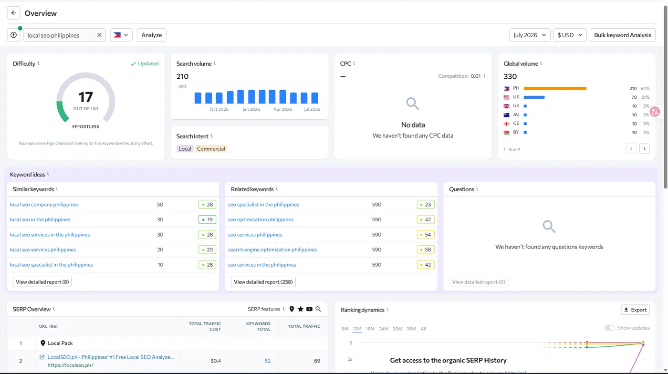Filter SERP features by the star icon
This screenshot has height=374, width=668.
(x=301, y=309)
